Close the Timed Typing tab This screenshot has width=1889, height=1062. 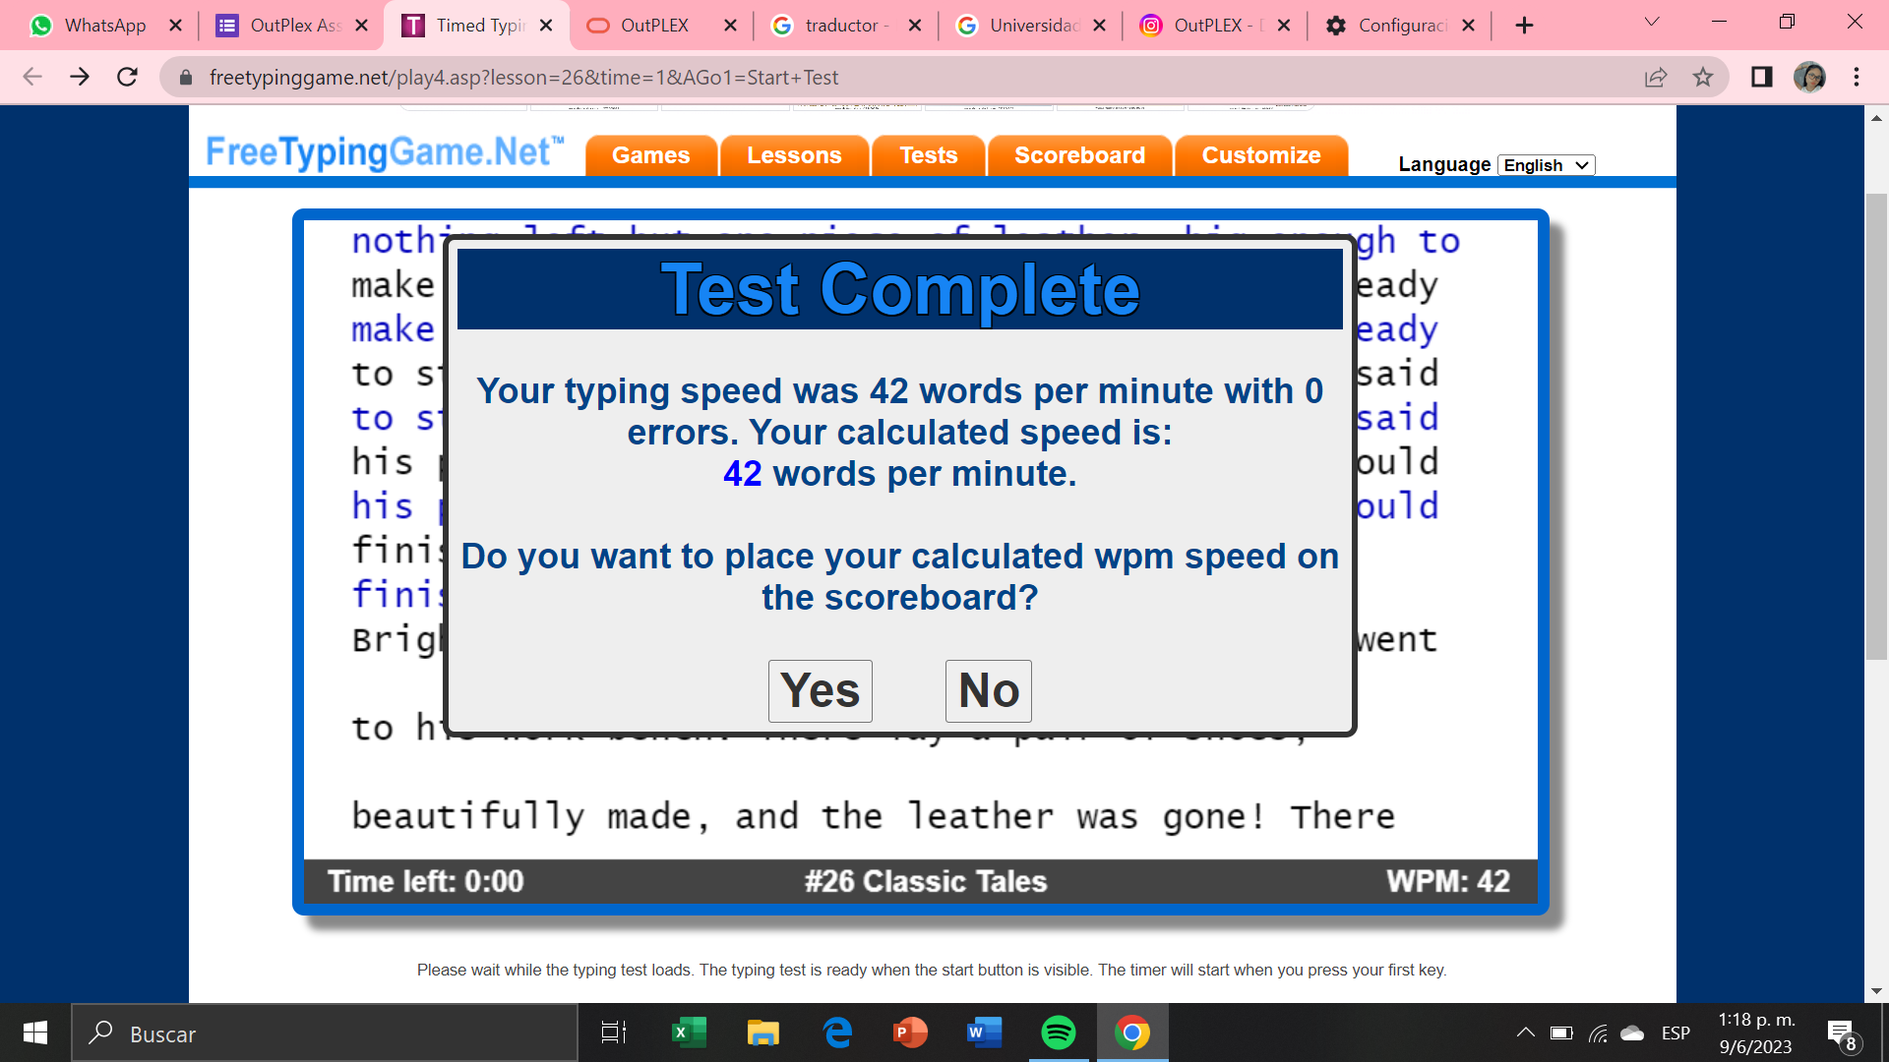tap(546, 26)
